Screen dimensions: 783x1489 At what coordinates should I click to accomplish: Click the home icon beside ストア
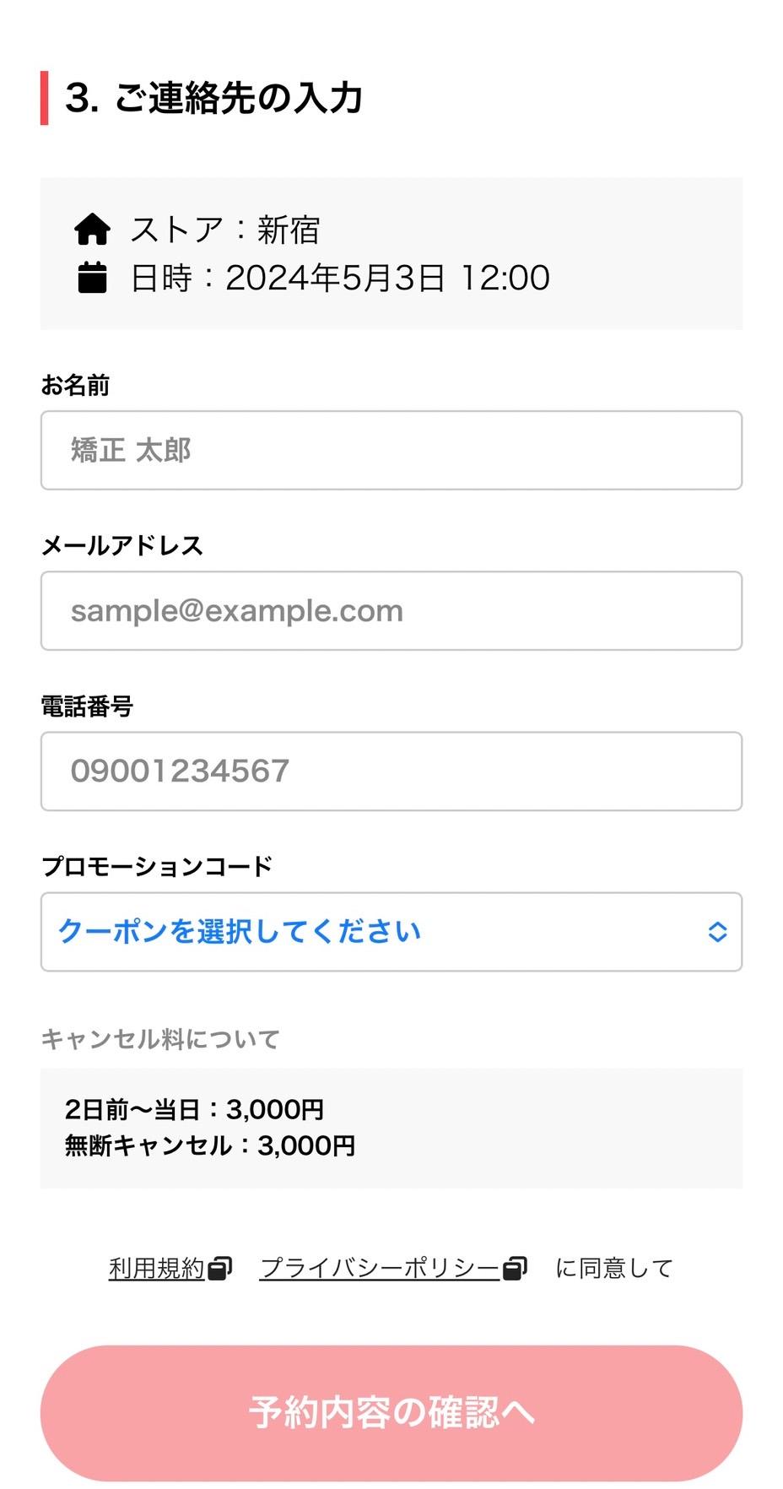tap(92, 229)
